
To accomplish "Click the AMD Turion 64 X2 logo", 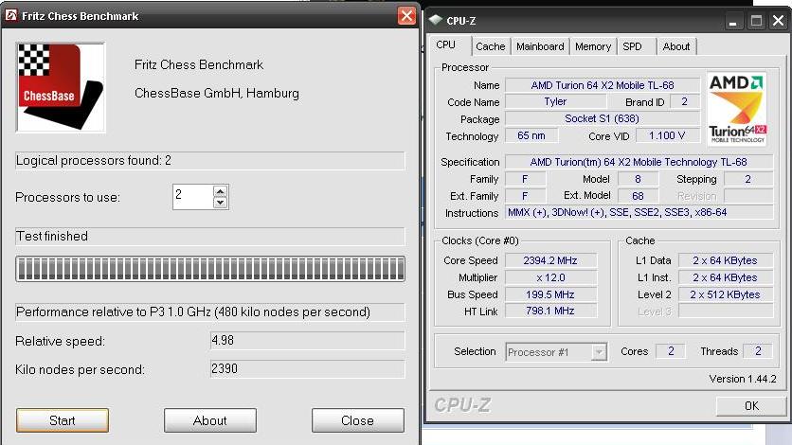I will tap(737, 110).
